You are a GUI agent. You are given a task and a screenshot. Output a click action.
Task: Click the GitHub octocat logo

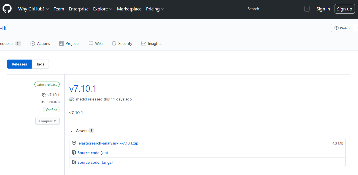(x=7, y=9)
